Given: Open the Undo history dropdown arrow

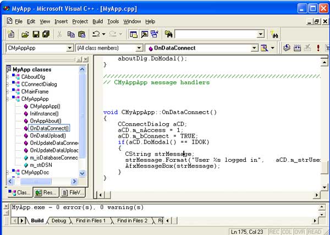Looking at the screenshot, I should 104,34.
